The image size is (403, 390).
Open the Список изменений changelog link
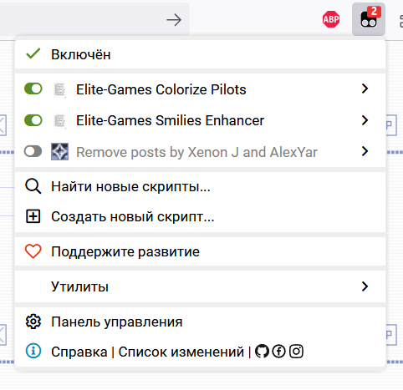pyautogui.click(x=181, y=352)
